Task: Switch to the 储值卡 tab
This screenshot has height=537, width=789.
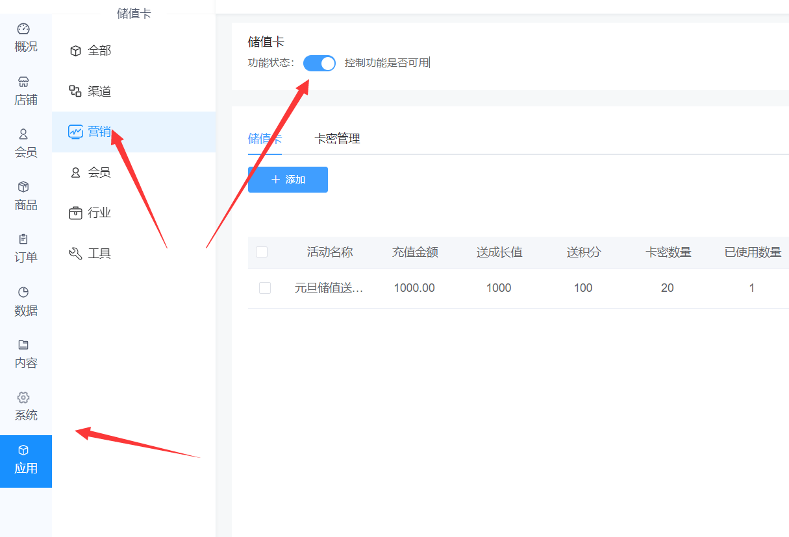Action: click(x=265, y=139)
